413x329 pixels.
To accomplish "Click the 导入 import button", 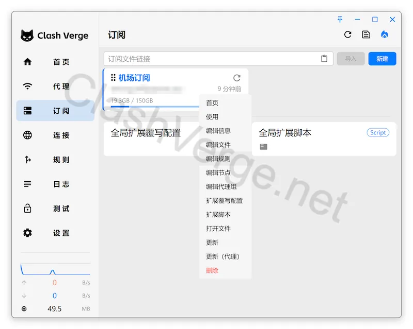I will 351,59.
